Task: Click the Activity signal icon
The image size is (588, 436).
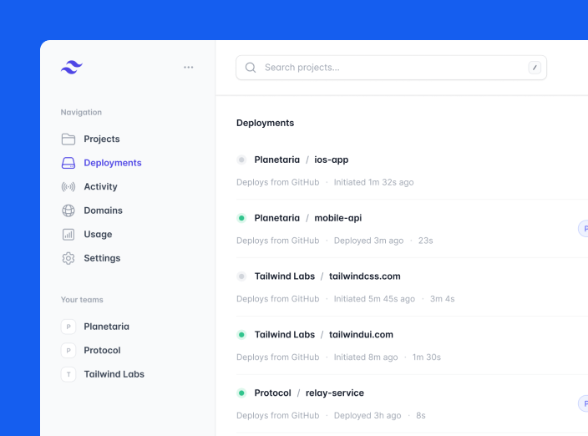Action: [68, 187]
